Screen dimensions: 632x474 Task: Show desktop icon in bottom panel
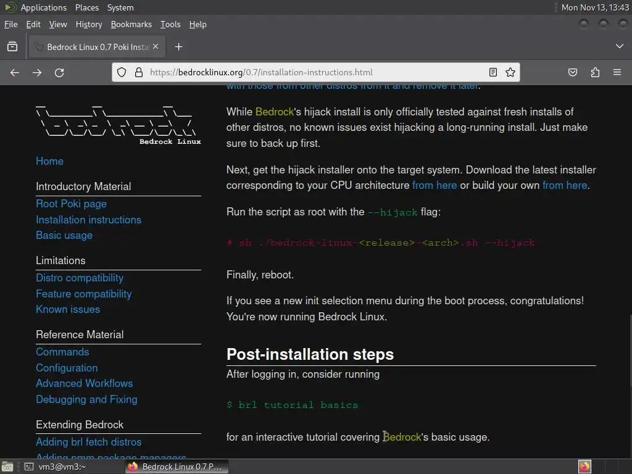[7, 467]
